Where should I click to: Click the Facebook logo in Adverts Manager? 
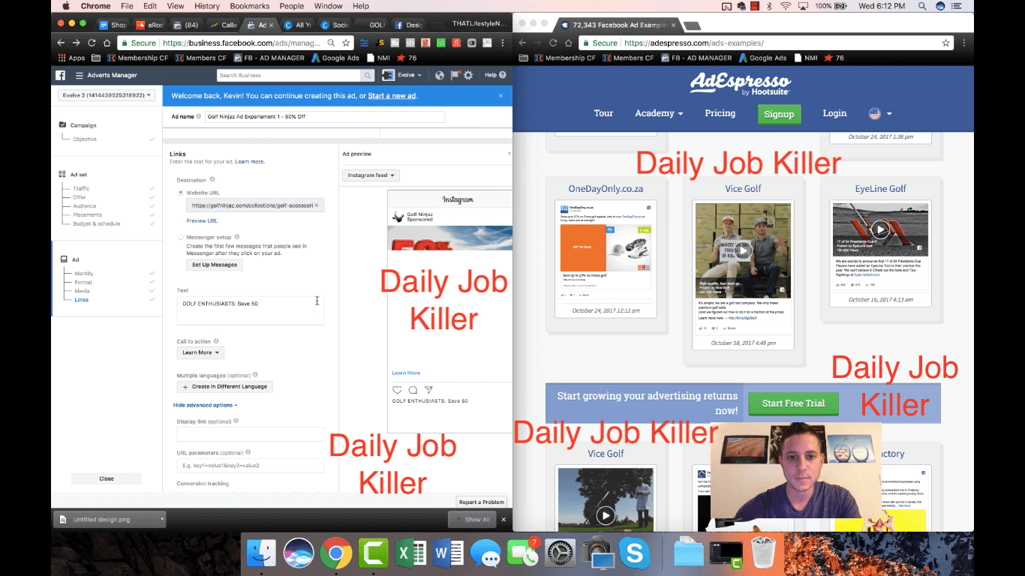pyautogui.click(x=61, y=75)
